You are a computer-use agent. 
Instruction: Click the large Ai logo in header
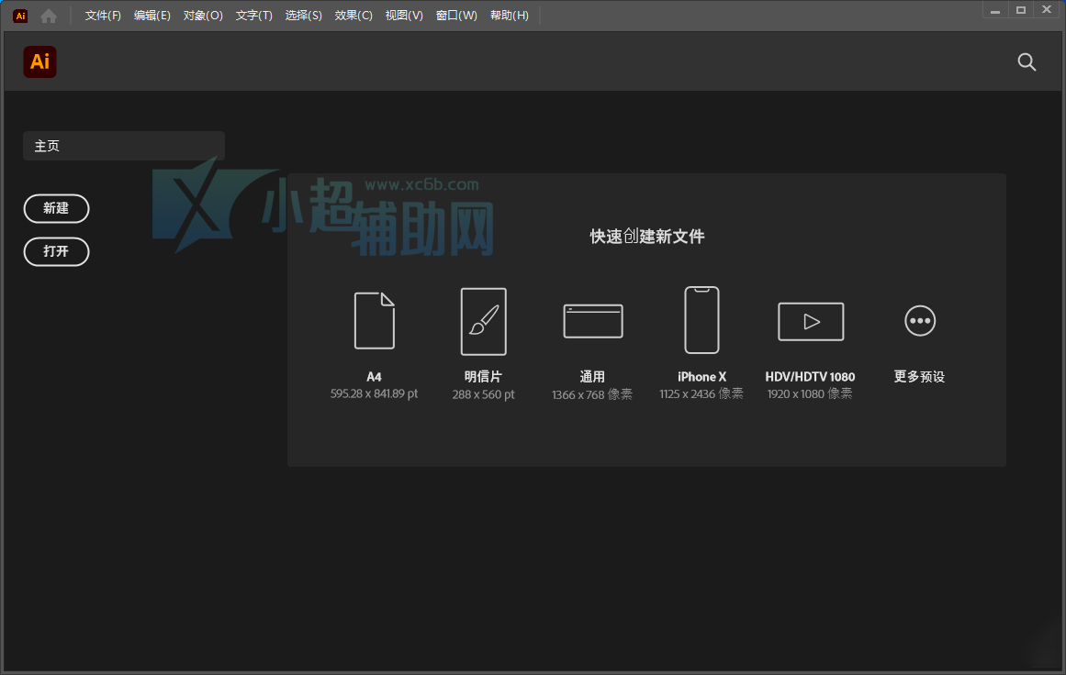pos(40,61)
